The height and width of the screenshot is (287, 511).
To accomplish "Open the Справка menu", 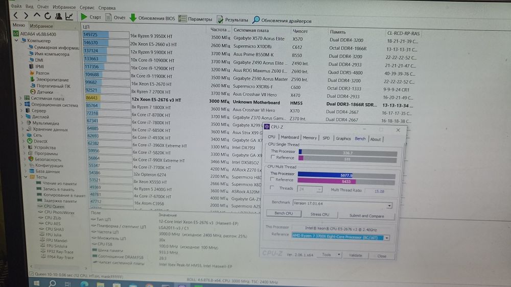I will [x=107, y=8].
